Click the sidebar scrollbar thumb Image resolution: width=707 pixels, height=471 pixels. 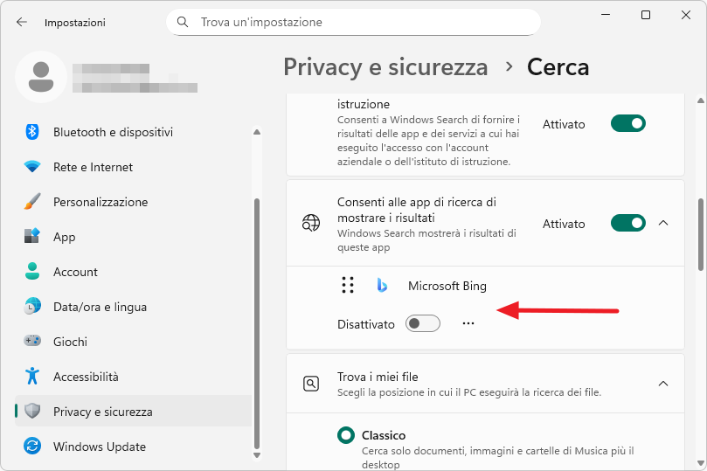[x=257, y=323]
